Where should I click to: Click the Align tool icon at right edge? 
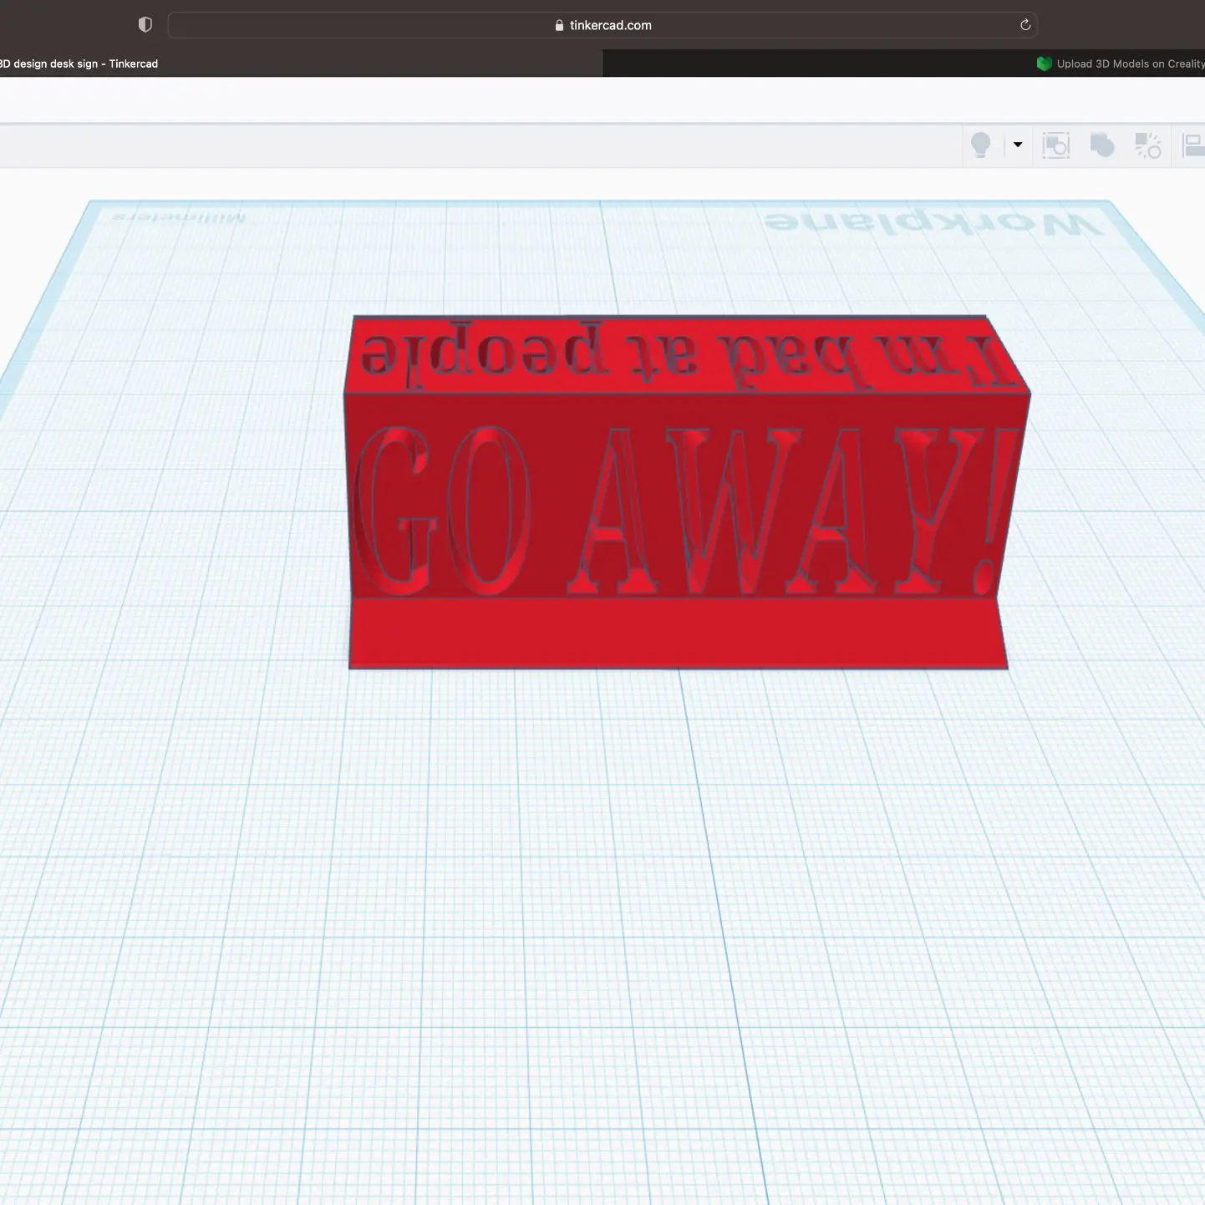pyautogui.click(x=1193, y=145)
